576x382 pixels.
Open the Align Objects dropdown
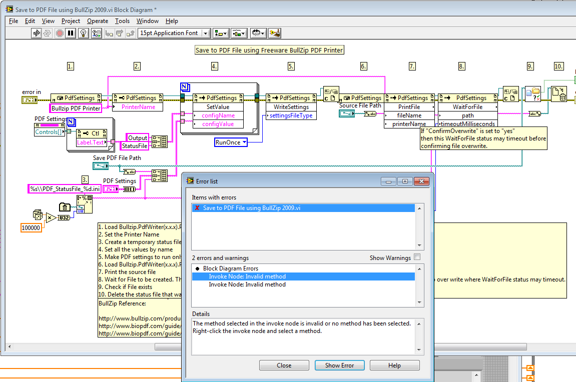point(221,33)
